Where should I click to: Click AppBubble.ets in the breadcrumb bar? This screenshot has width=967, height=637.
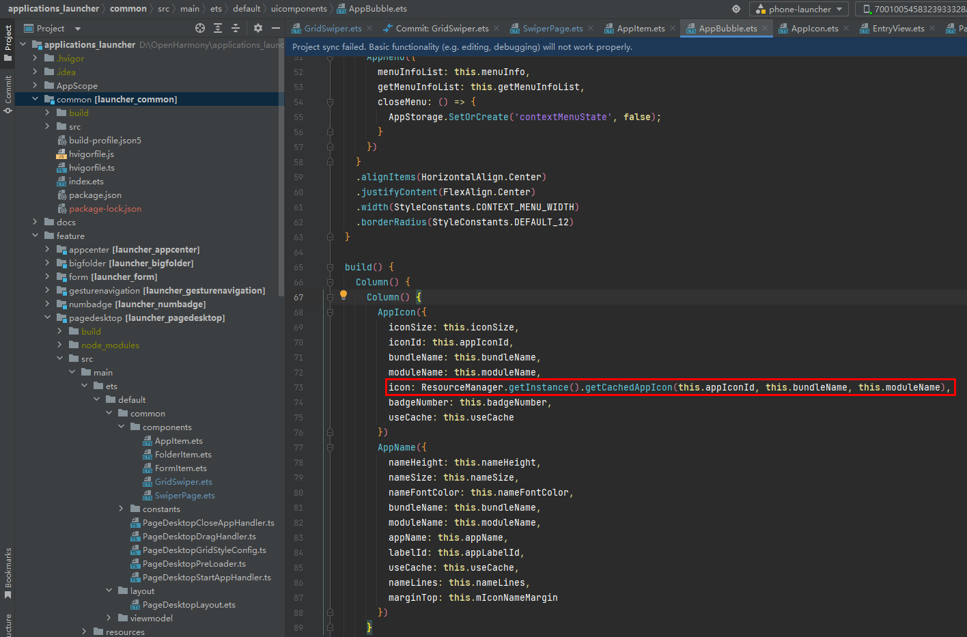coord(378,9)
